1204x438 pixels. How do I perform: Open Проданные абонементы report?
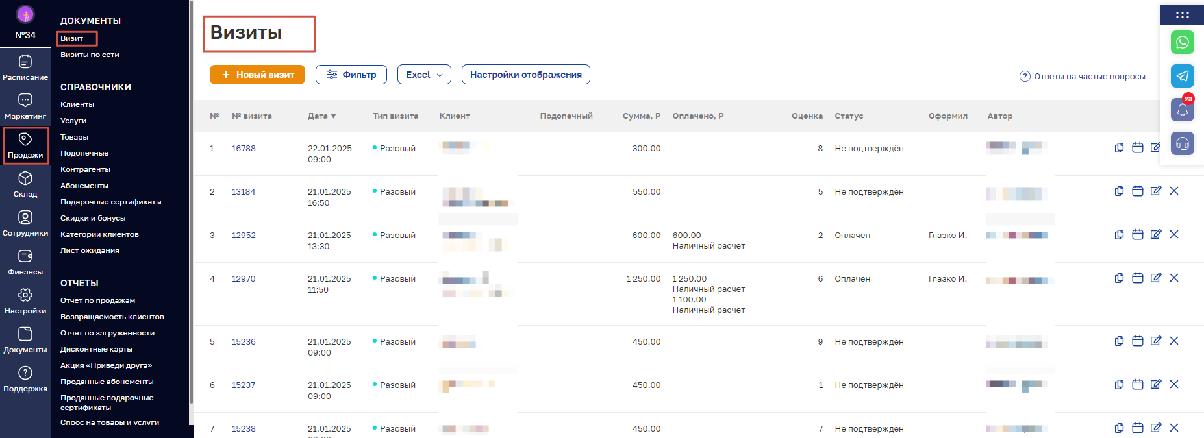[107, 382]
